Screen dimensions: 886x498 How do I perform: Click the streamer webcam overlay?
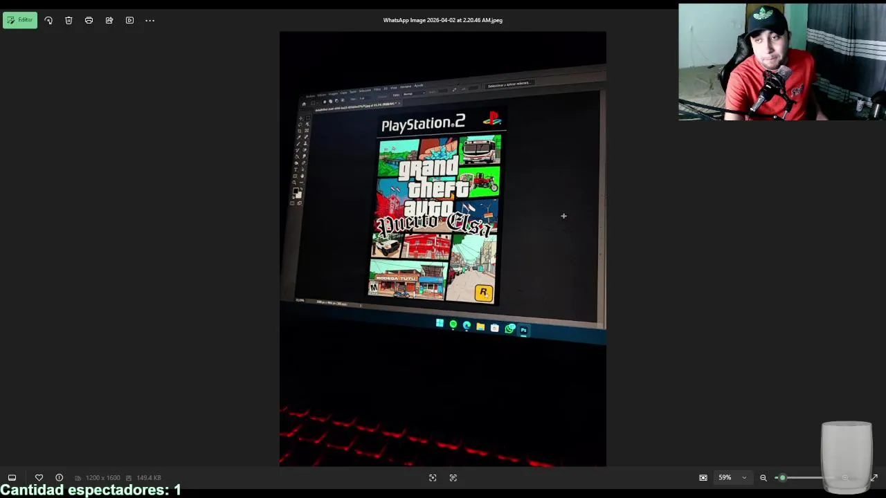tap(781, 62)
